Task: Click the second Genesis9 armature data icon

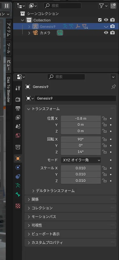Action: click(x=71, y=26)
